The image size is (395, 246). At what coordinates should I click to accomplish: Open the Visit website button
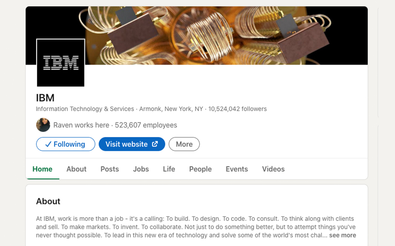[132, 144]
